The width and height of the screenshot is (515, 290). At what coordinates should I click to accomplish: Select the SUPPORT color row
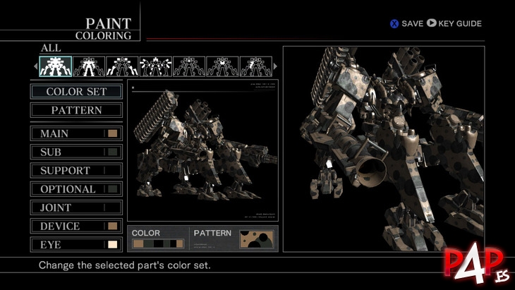(x=76, y=171)
